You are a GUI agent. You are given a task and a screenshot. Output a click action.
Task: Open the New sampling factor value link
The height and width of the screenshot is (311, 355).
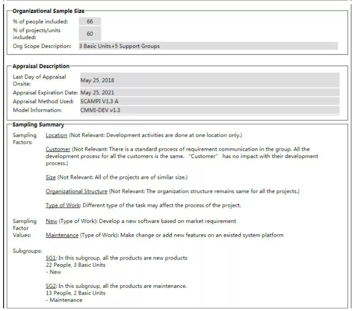51,221
